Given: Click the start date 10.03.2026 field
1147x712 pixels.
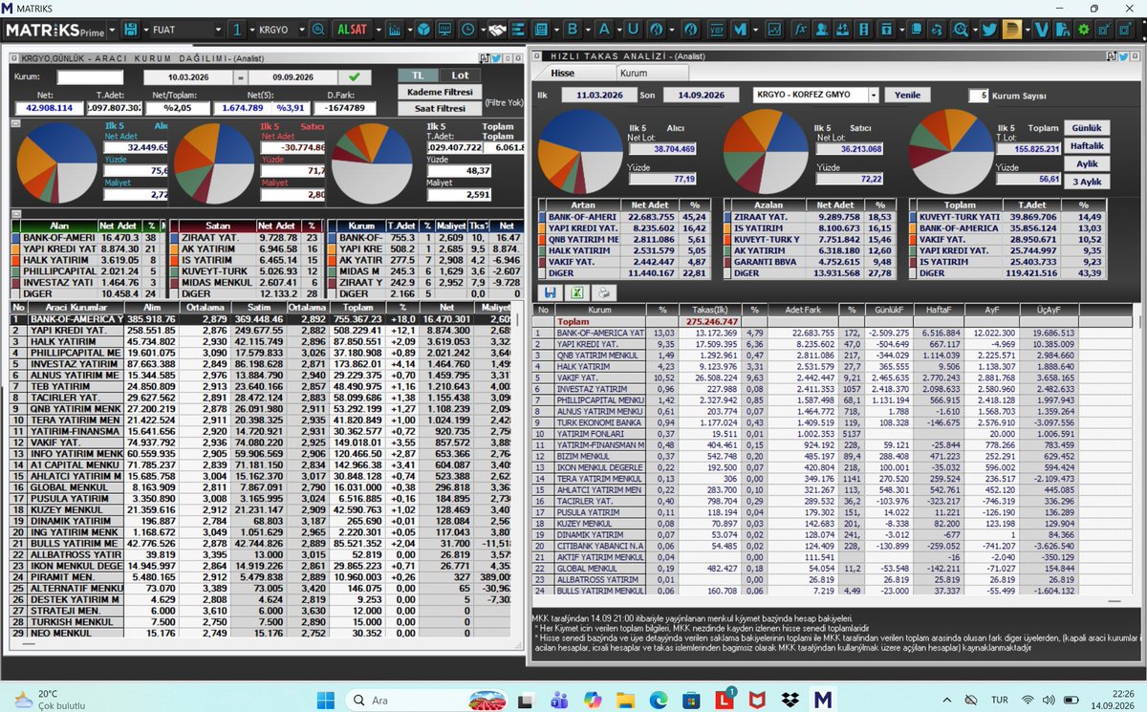Looking at the screenshot, I should click(x=187, y=76).
